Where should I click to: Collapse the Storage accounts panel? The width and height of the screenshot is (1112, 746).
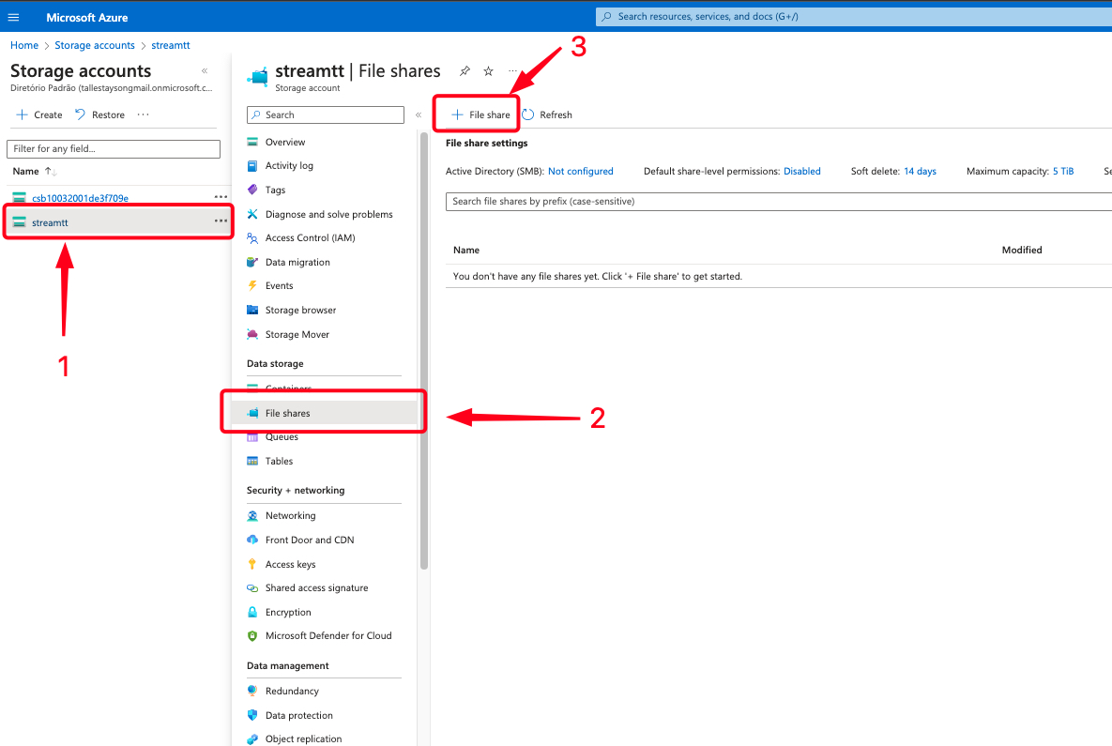tap(205, 71)
